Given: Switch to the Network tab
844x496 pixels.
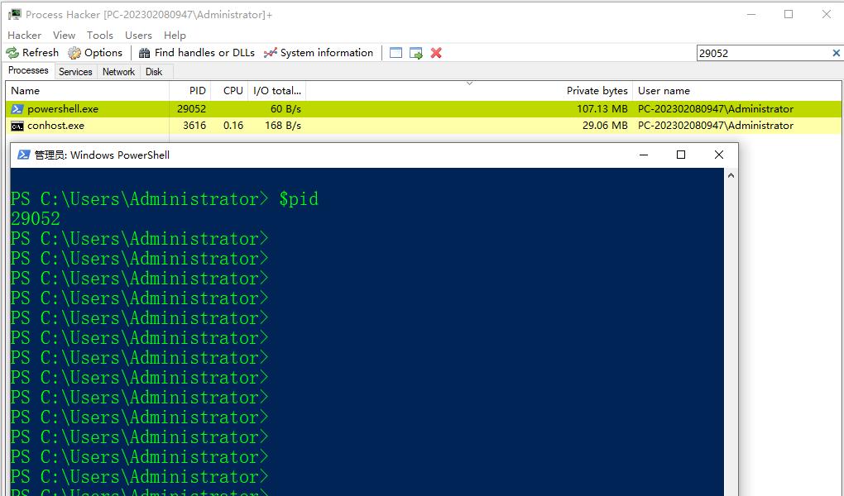Looking at the screenshot, I should tap(118, 72).
